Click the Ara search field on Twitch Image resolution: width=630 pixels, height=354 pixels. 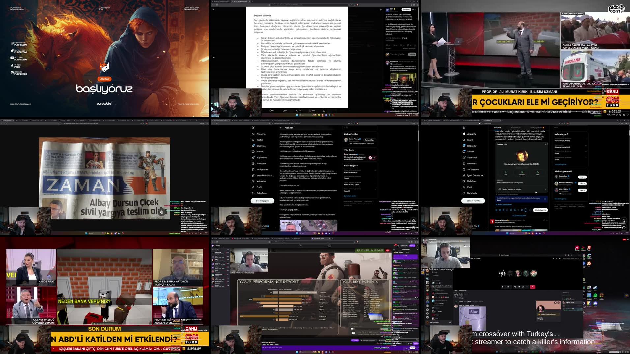tap(313, 246)
